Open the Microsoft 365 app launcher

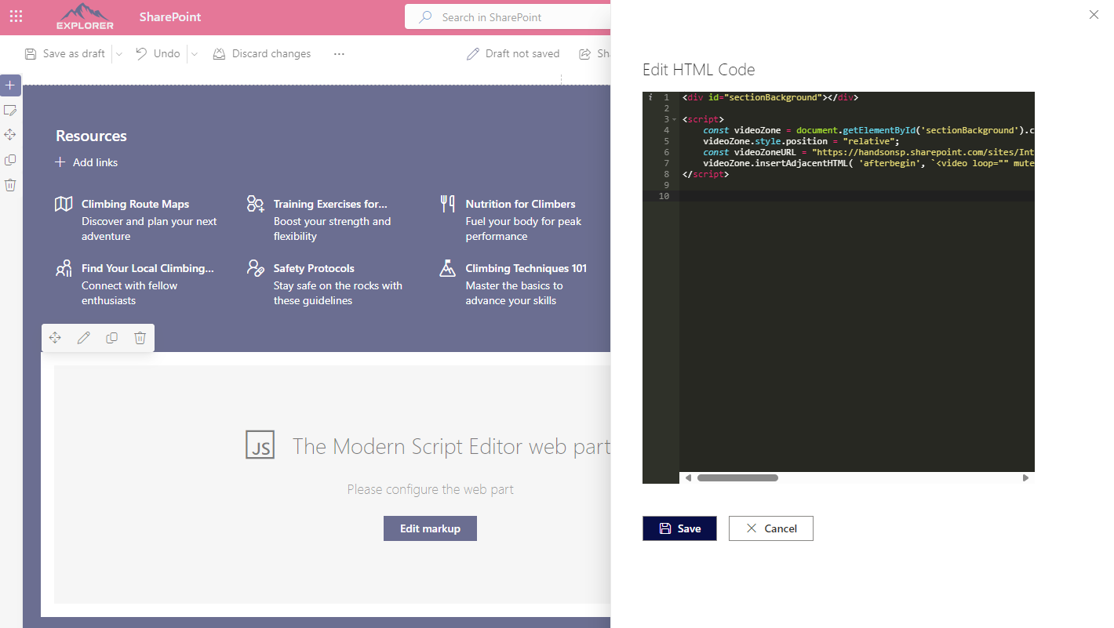click(16, 16)
